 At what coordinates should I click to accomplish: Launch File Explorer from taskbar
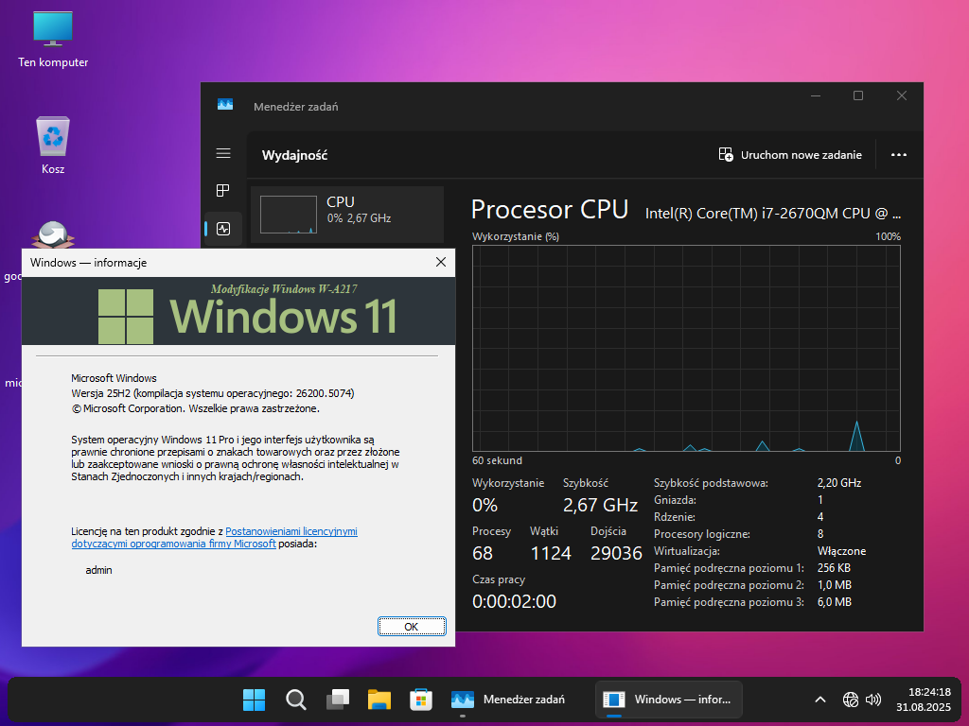point(379,700)
